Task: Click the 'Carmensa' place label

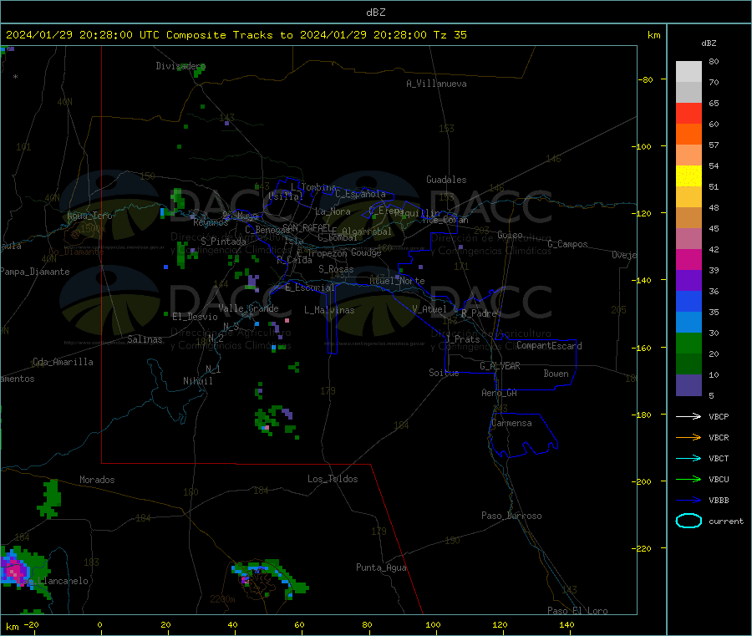Action: [511, 424]
